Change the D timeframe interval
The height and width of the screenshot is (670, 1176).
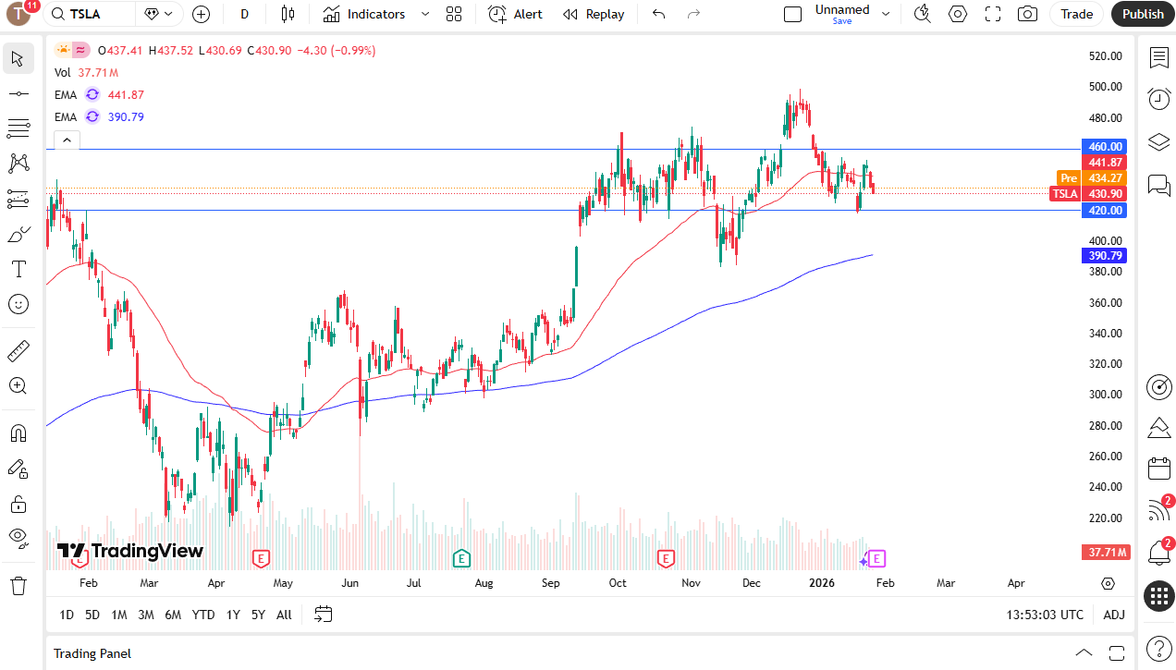coord(244,14)
